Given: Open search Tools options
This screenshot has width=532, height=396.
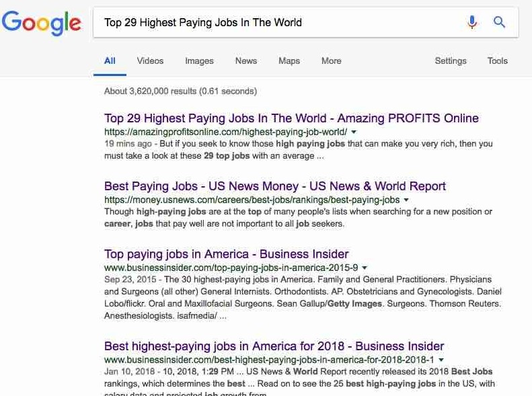Looking at the screenshot, I should 498,61.
